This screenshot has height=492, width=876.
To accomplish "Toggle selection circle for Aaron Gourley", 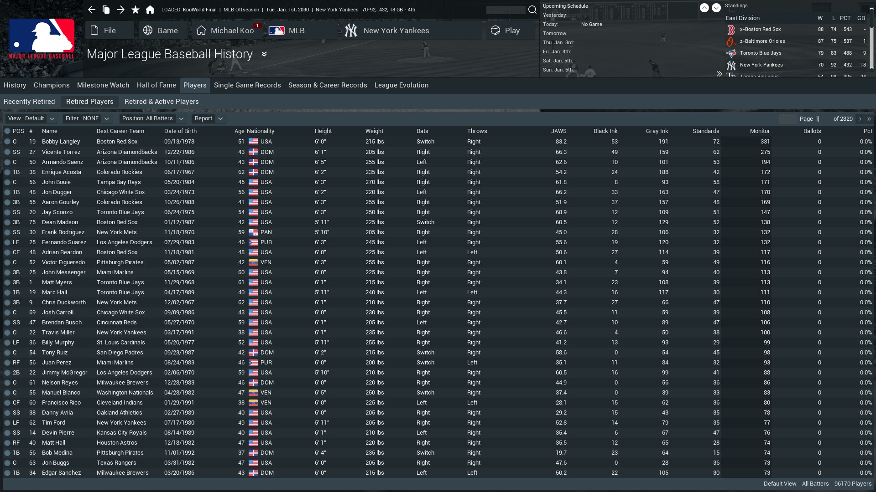I will tap(7, 202).
